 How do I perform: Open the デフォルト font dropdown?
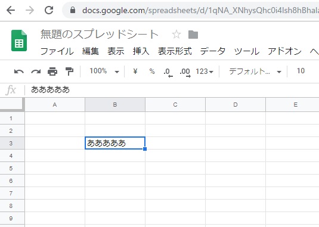(255, 71)
